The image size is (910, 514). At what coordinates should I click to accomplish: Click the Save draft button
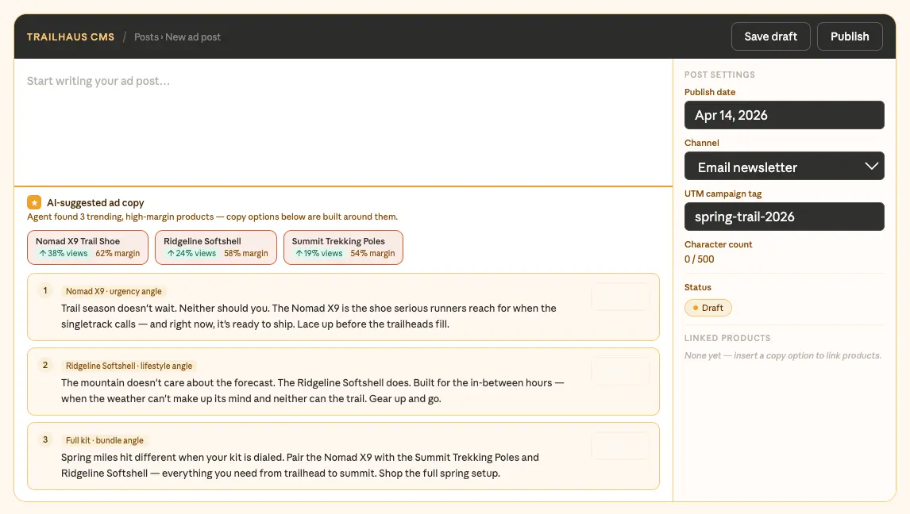coord(770,36)
